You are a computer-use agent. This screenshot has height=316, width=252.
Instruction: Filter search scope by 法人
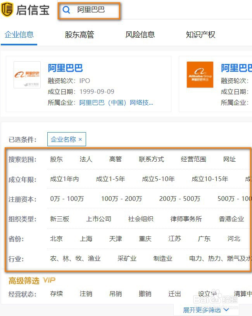(86, 159)
